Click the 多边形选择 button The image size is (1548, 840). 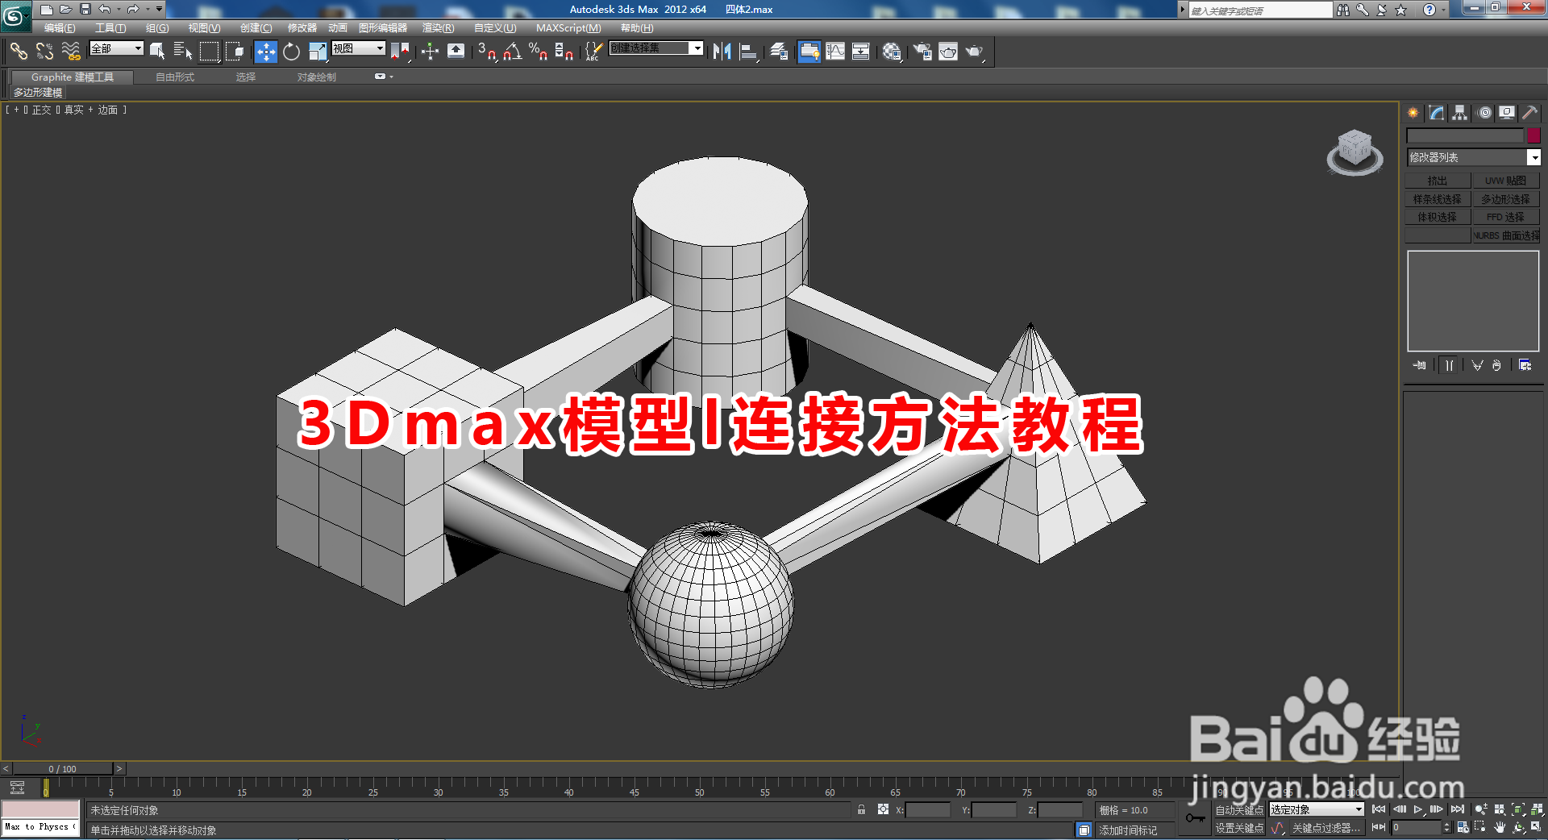click(x=1506, y=199)
